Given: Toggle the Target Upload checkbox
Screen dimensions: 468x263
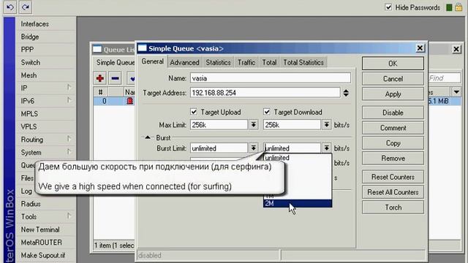Looking at the screenshot, I should (x=194, y=112).
